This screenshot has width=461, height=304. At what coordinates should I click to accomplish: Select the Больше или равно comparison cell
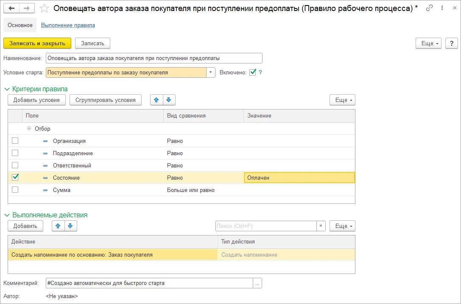coord(204,190)
